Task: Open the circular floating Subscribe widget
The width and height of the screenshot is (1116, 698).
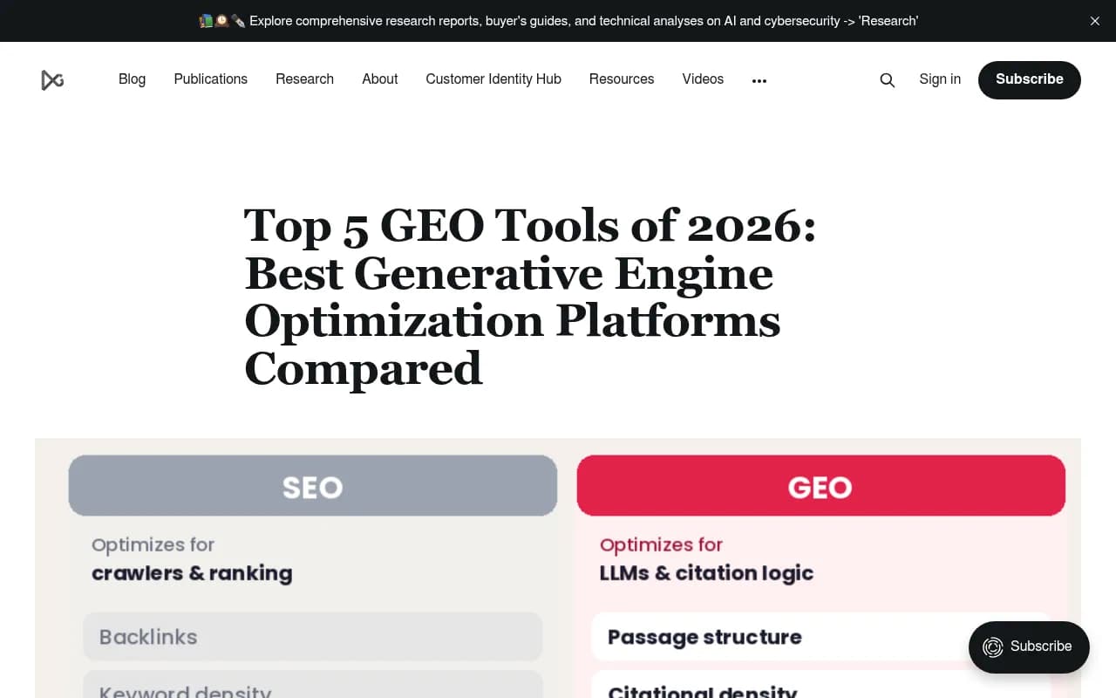Action: 1029,647
